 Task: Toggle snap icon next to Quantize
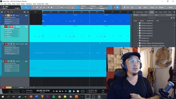coord(78,7)
